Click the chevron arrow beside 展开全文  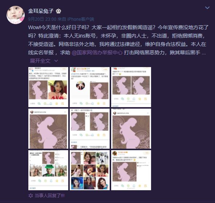click(x=56, y=60)
